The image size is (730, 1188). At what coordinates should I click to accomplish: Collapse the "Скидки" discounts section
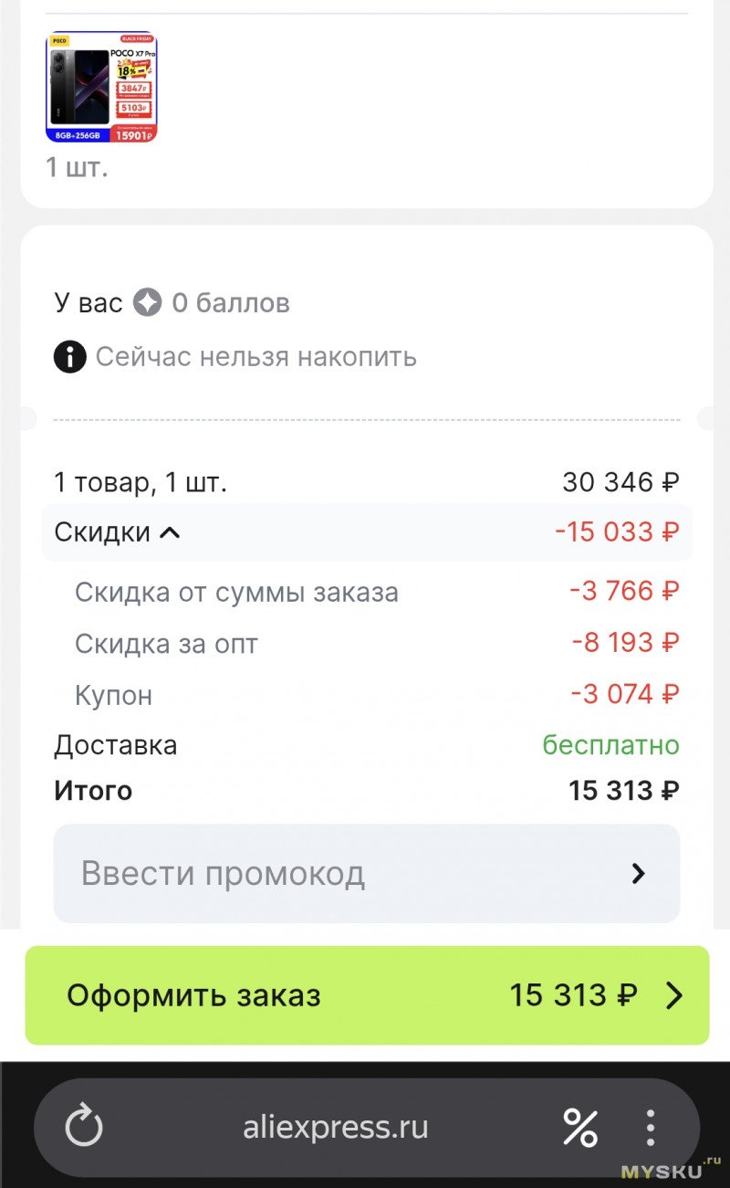pos(170,532)
